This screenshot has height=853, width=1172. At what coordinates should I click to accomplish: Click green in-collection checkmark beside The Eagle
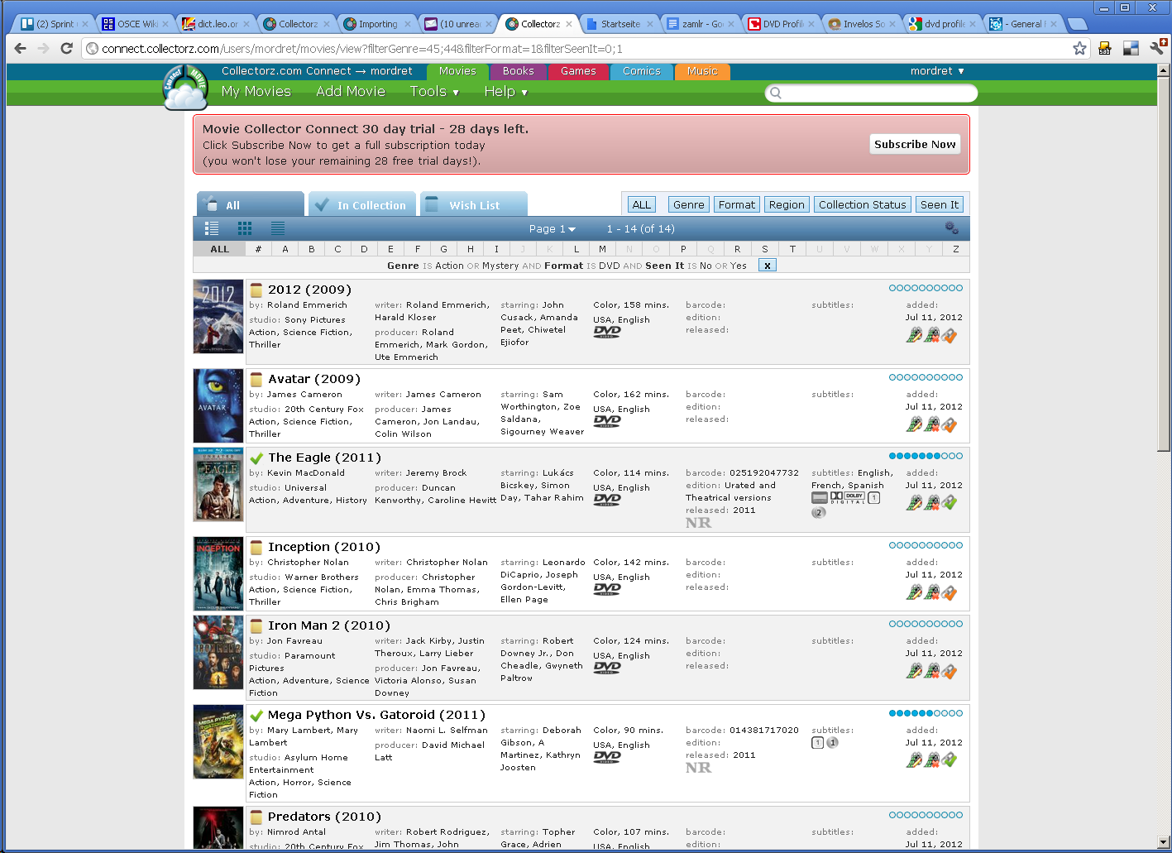[x=256, y=458]
